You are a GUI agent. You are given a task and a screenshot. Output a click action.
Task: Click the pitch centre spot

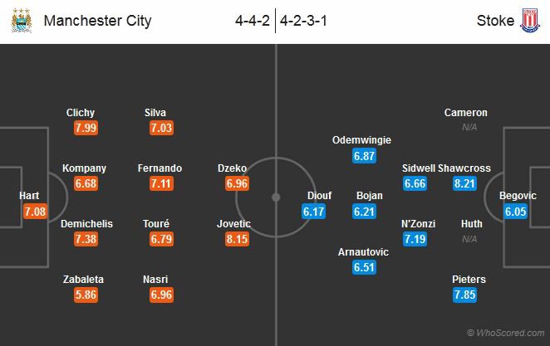[276, 197]
